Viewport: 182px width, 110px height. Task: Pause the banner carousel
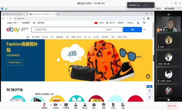tap(148, 76)
